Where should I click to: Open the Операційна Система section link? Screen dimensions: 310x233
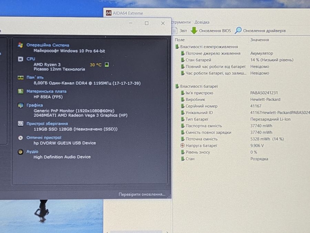pos(48,45)
